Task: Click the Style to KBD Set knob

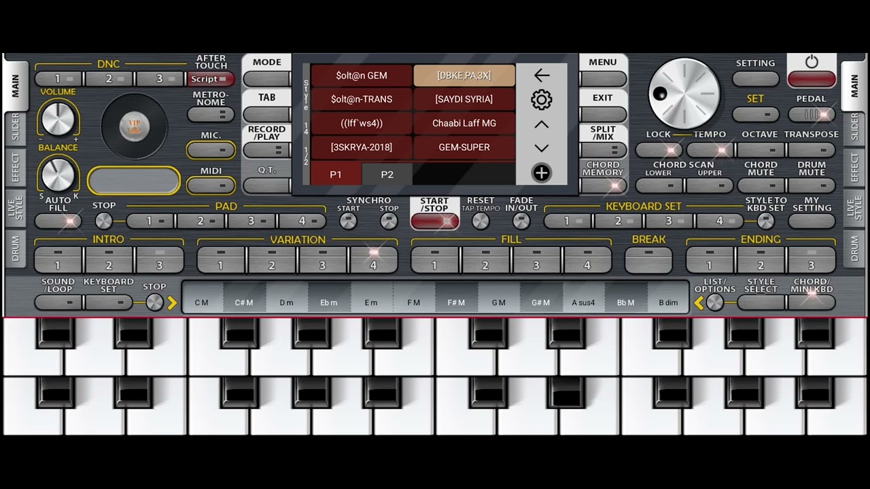Action: [x=766, y=221]
